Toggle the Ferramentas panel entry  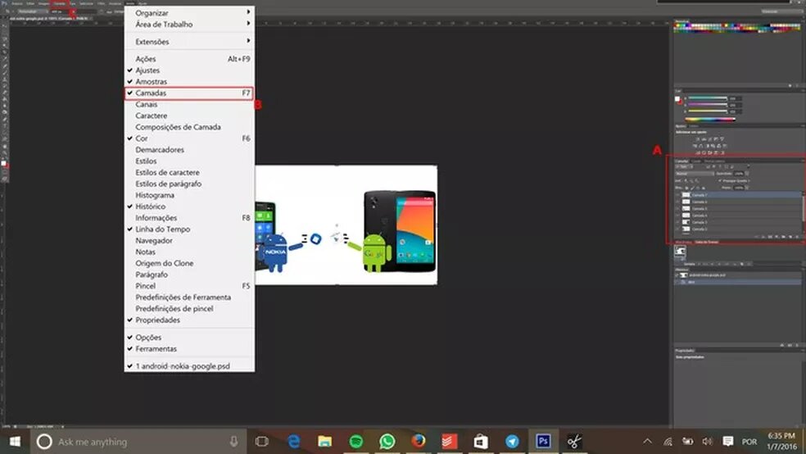[189, 348]
